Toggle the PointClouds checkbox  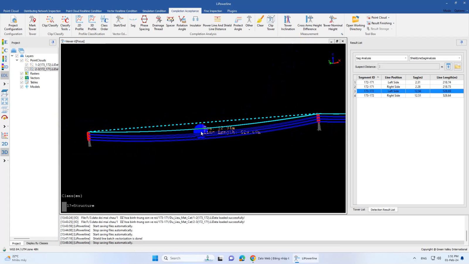(22, 60)
